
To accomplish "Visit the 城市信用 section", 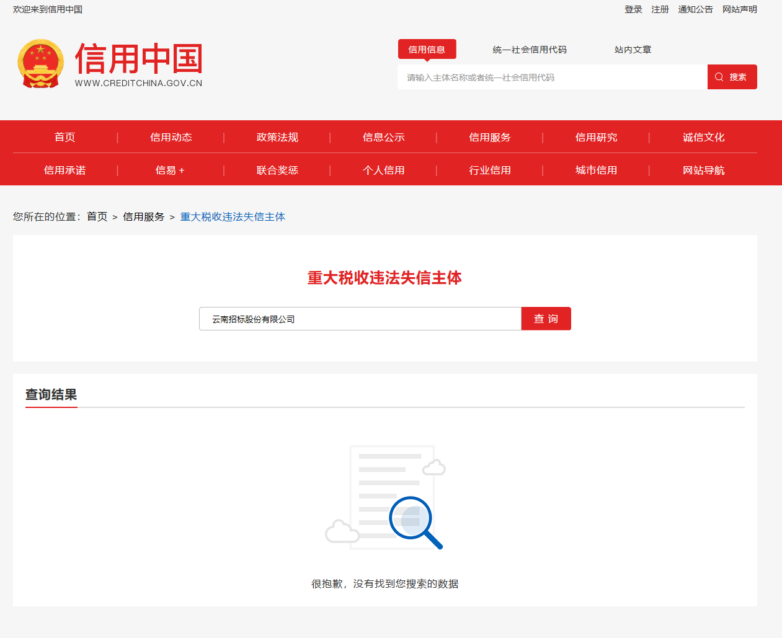I will [597, 170].
